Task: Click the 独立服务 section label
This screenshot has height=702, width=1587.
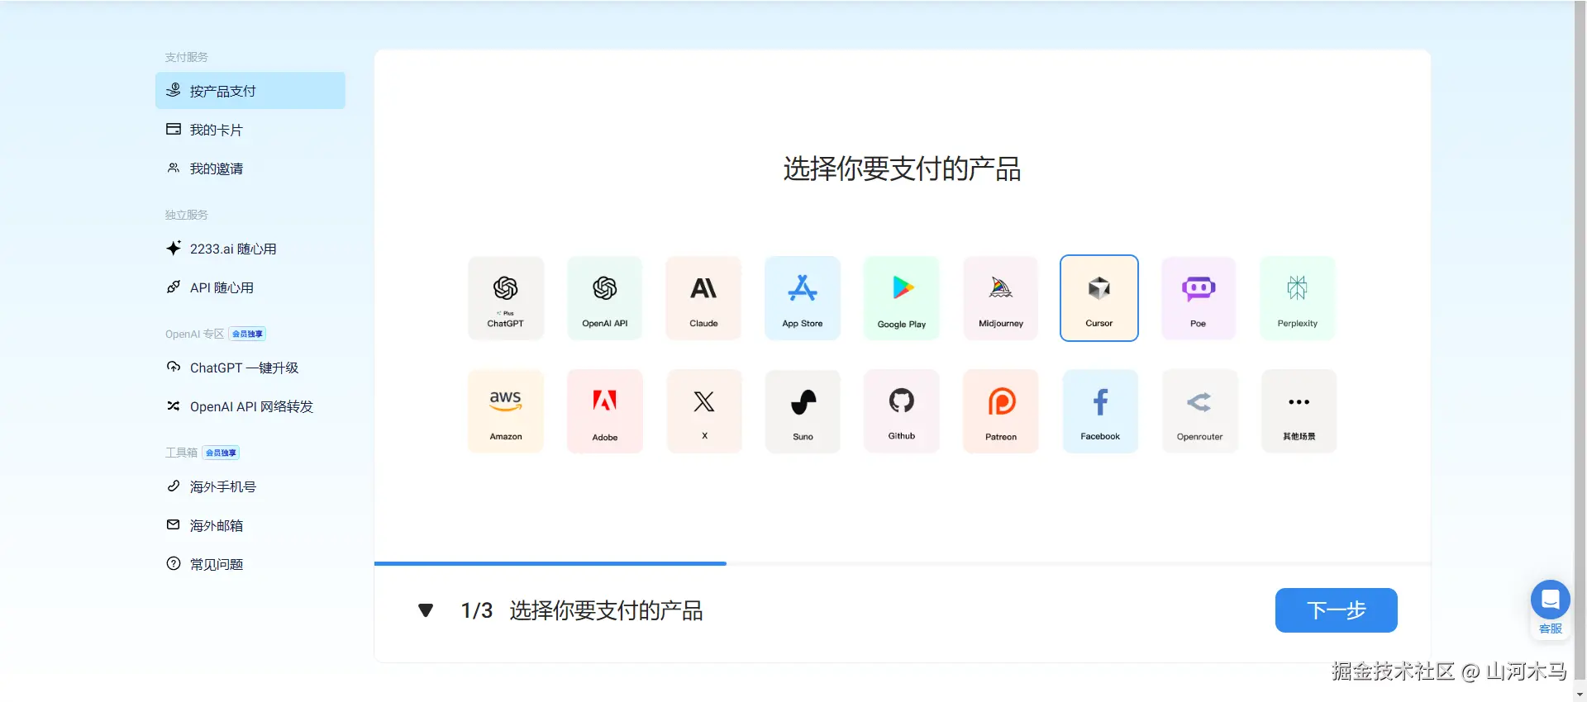Action: tap(186, 215)
